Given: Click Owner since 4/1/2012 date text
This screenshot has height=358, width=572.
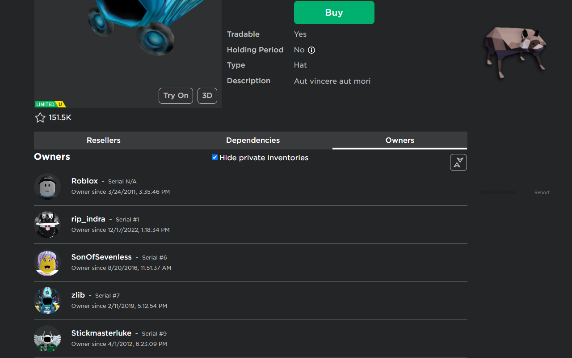Looking at the screenshot, I should click(x=119, y=344).
